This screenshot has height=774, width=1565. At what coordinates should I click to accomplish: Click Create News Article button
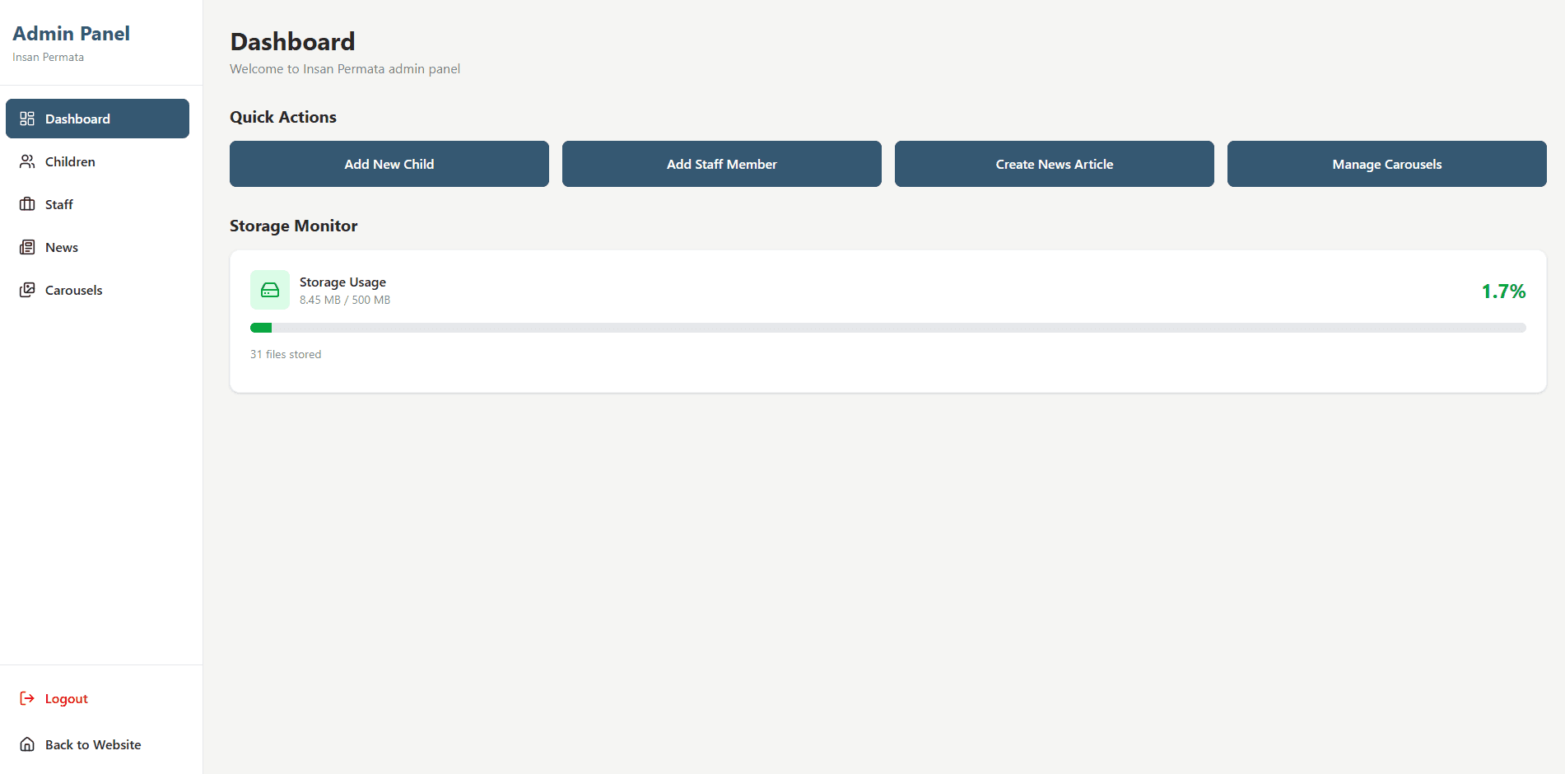point(1054,164)
